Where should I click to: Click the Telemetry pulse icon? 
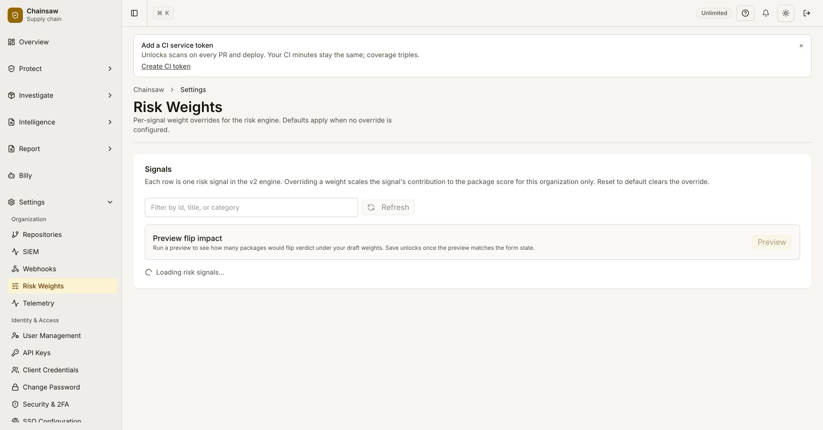(15, 303)
